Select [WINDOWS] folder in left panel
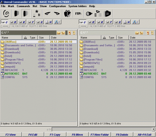The width and height of the screenshot is (156, 137). (39, 63)
